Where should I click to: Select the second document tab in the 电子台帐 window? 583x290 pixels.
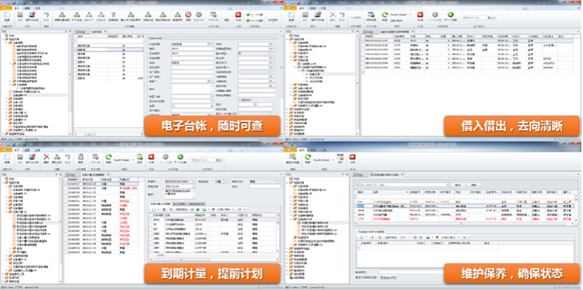coord(98,32)
